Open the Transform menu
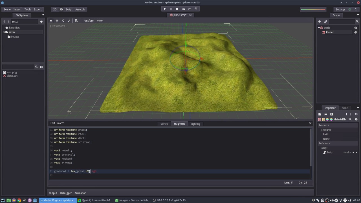This screenshot has width=361, height=203. pos(88,21)
